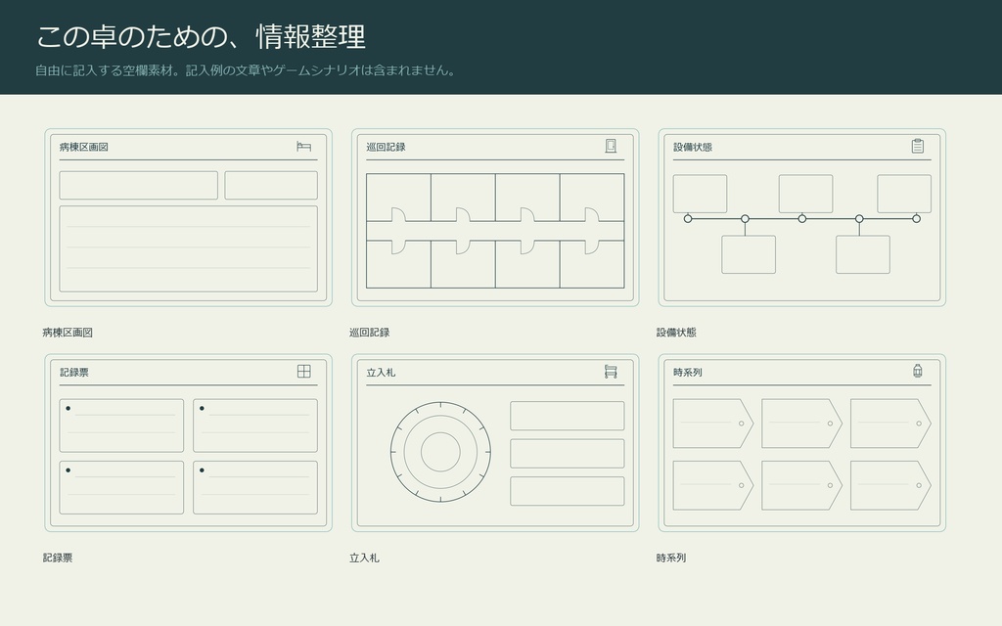This screenshot has width=1002, height=626.
Task: Click the 立入札 title inside the card header
Action: 381,373
